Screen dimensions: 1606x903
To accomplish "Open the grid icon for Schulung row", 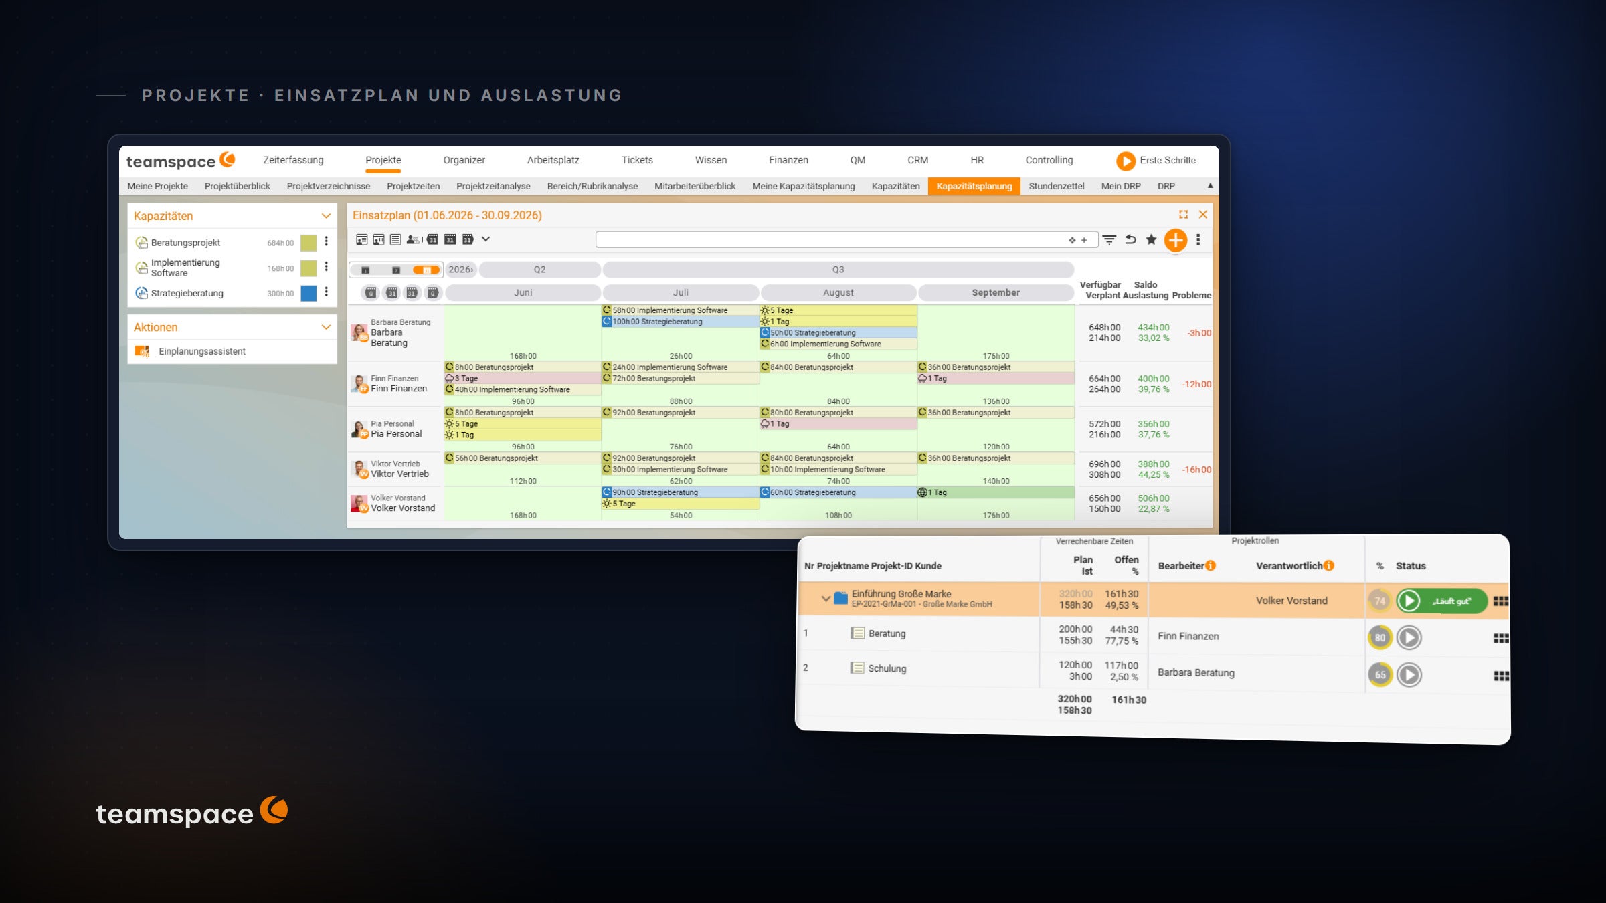I will [1501, 676].
